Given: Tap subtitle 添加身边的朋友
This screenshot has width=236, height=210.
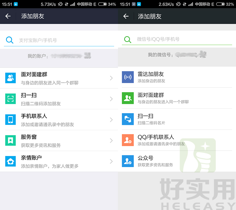Looking at the screenshot, I should click(151, 81).
